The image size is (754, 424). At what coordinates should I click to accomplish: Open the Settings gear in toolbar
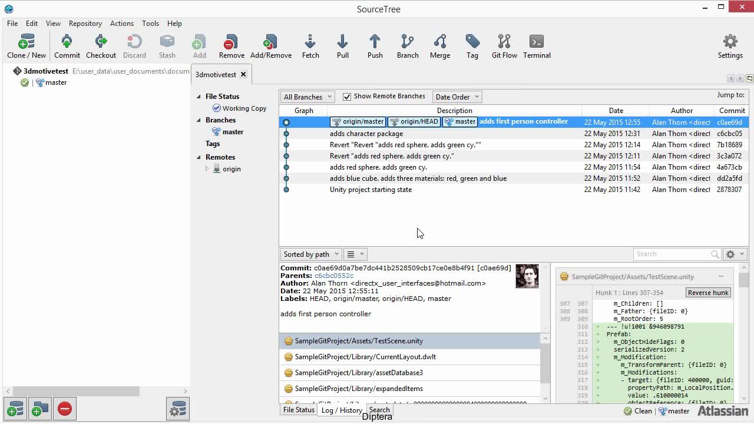pyautogui.click(x=730, y=46)
